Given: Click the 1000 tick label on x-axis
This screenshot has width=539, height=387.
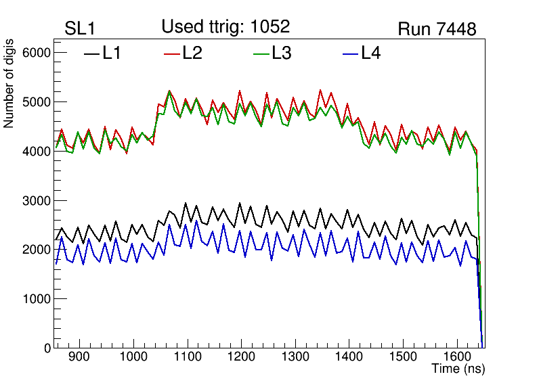Looking at the screenshot, I should click(x=133, y=357).
